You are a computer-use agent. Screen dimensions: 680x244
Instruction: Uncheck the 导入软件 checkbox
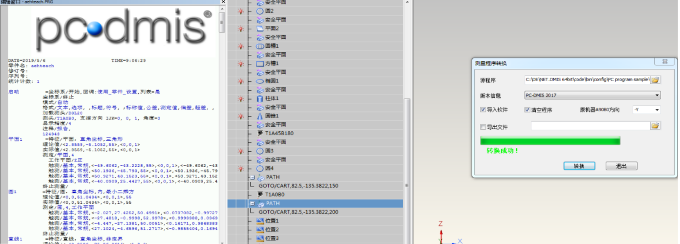(x=483, y=110)
